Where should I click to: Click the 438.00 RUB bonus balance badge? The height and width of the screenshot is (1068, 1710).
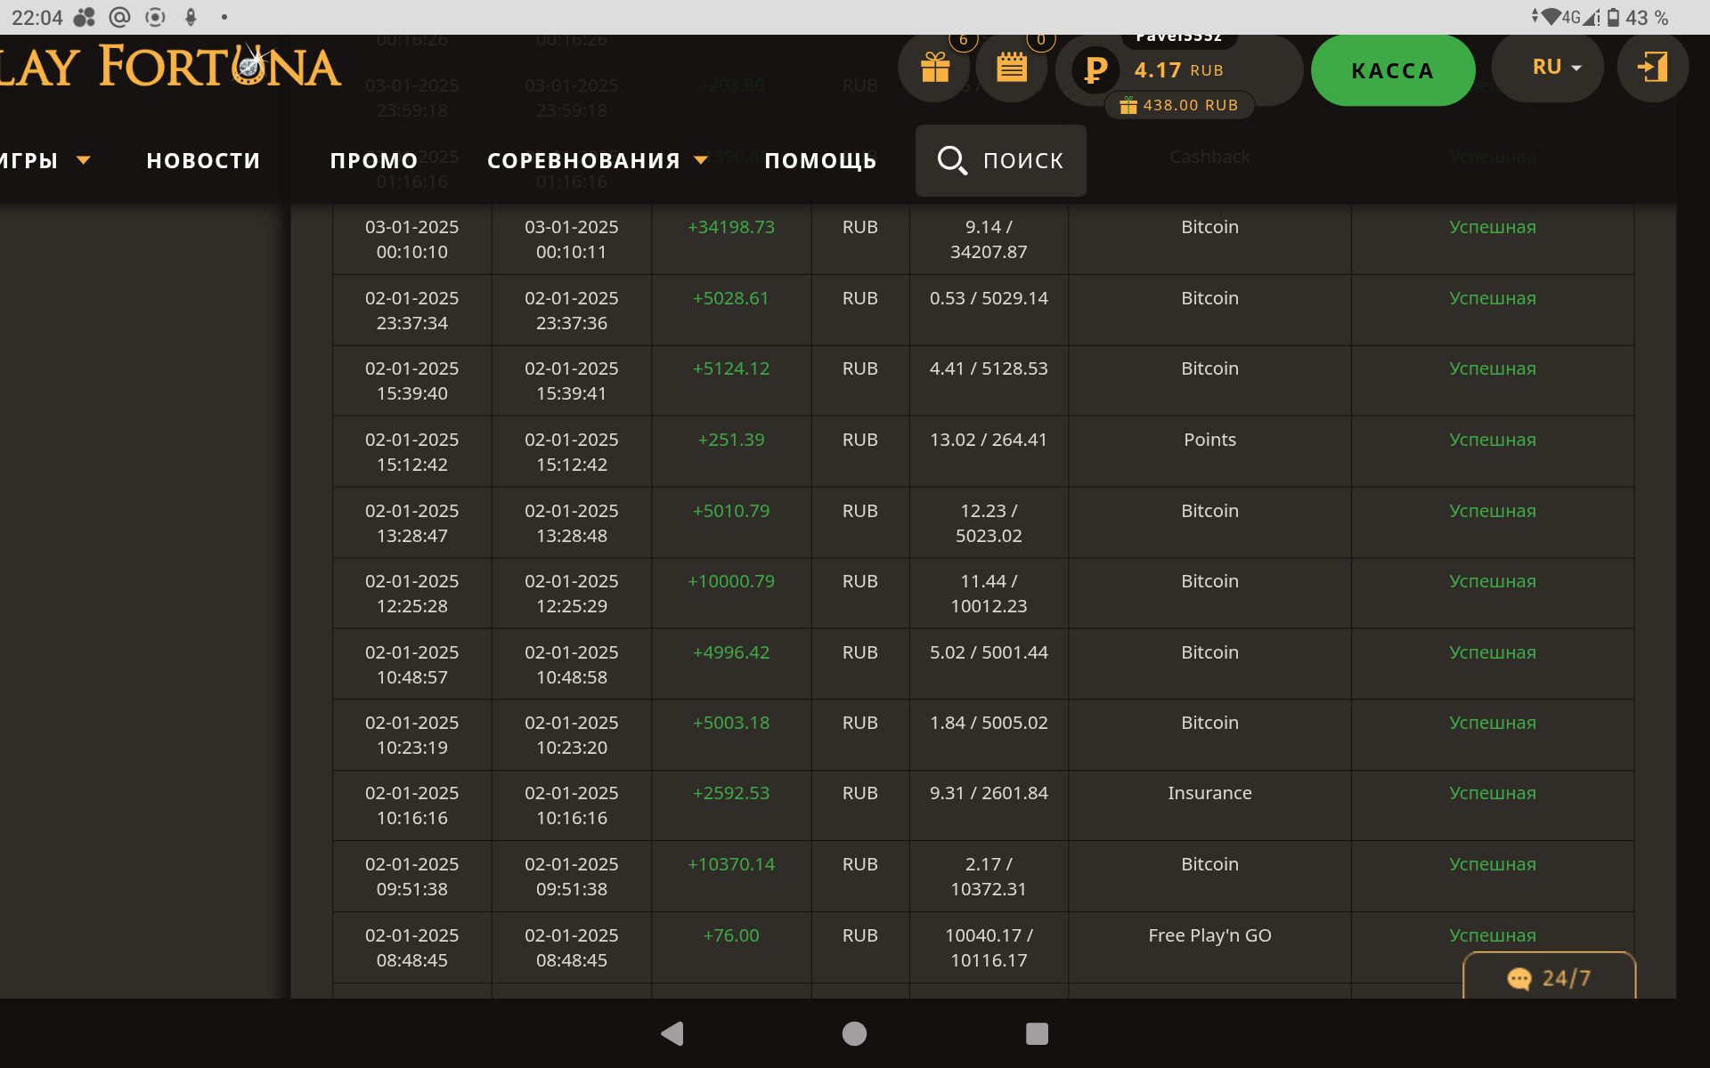click(1179, 105)
